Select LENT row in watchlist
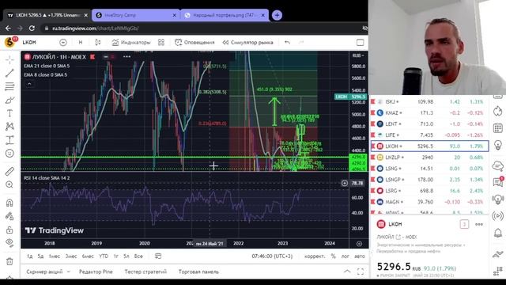 coord(429,123)
